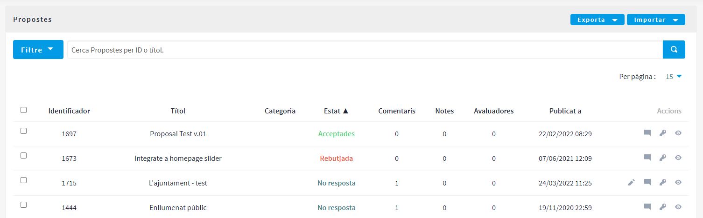Check the box for proposal 1697
The width and height of the screenshot is (703, 218).
point(24,131)
